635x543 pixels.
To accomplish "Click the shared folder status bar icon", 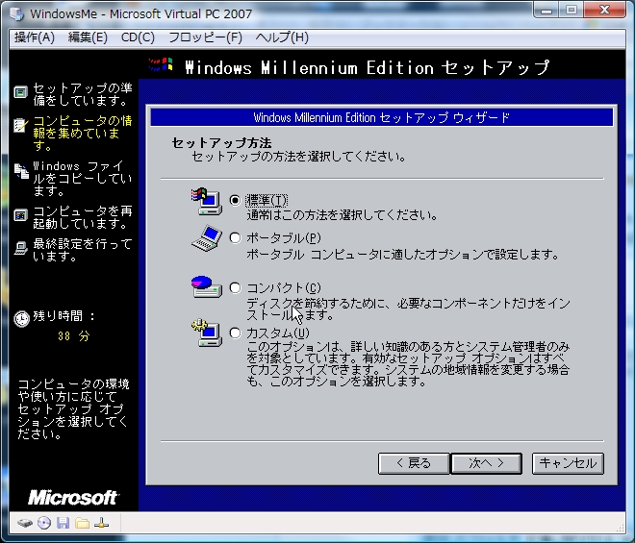I will [82, 523].
